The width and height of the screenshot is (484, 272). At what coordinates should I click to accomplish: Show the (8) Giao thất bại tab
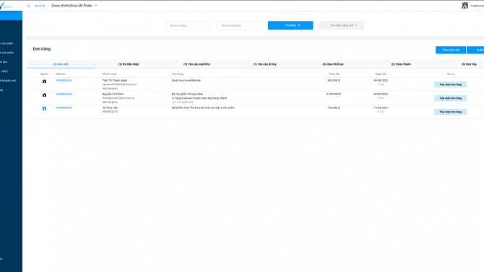(x=333, y=64)
